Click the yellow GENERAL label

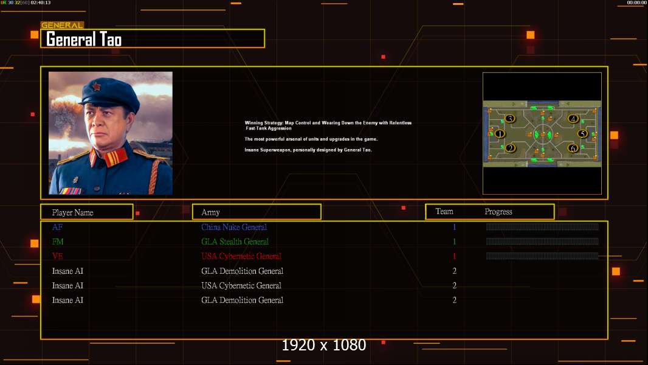coord(62,25)
